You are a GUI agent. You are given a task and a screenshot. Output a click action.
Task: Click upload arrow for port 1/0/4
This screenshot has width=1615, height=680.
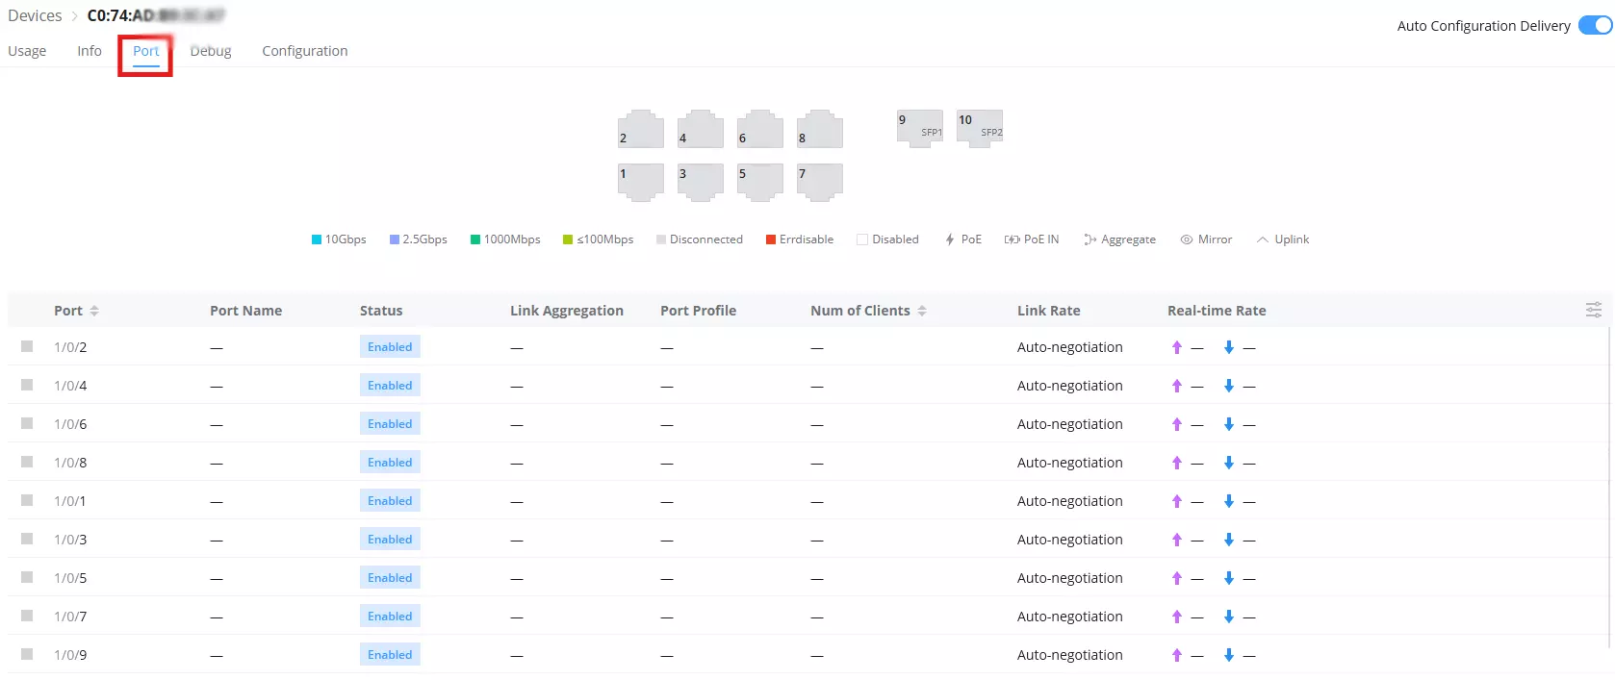[1176, 386]
